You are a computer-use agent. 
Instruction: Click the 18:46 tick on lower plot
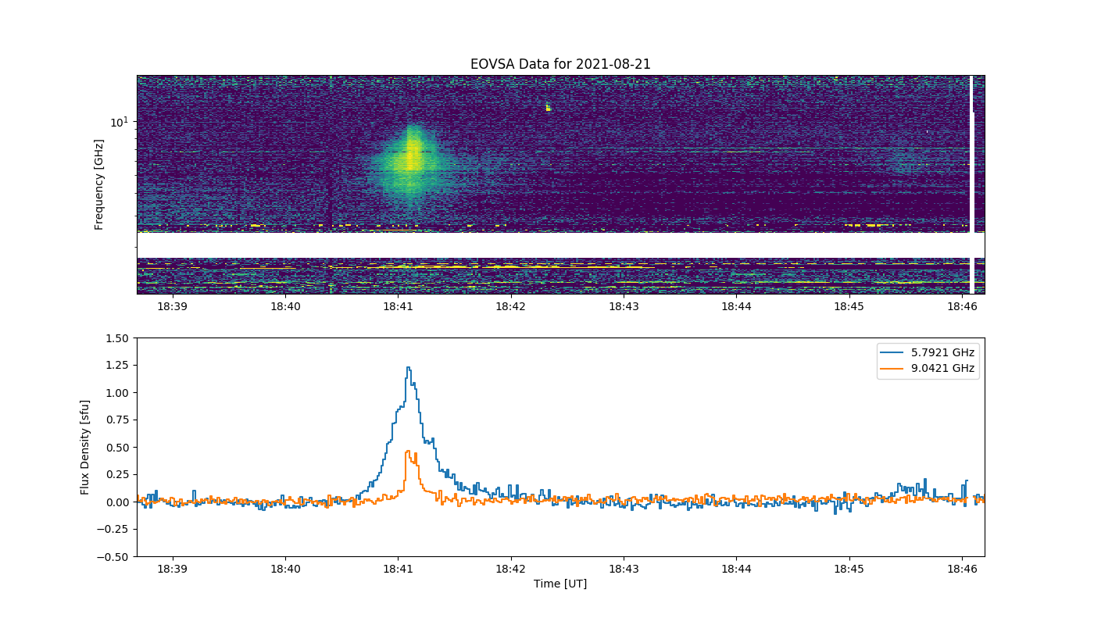962,570
